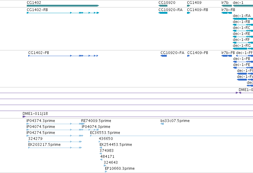253x173 pixels.
Task: Select the bs33c07.5prime feature glyph
Action: (x=162, y=124)
